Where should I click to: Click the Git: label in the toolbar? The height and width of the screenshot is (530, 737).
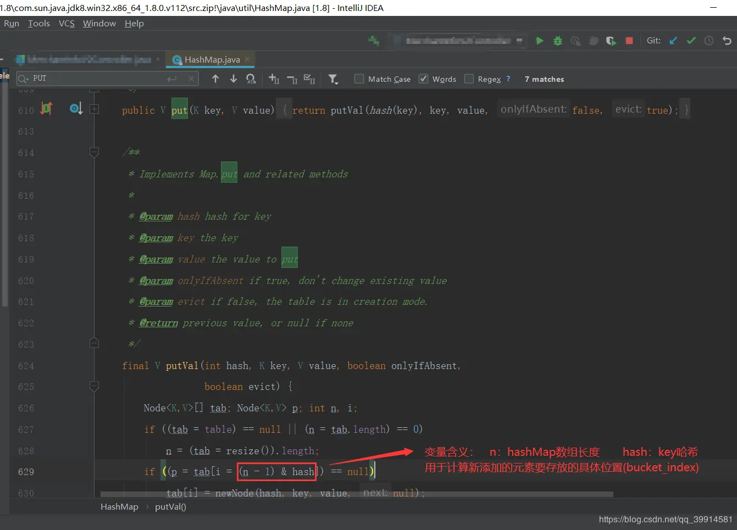pyautogui.click(x=653, y=41)
